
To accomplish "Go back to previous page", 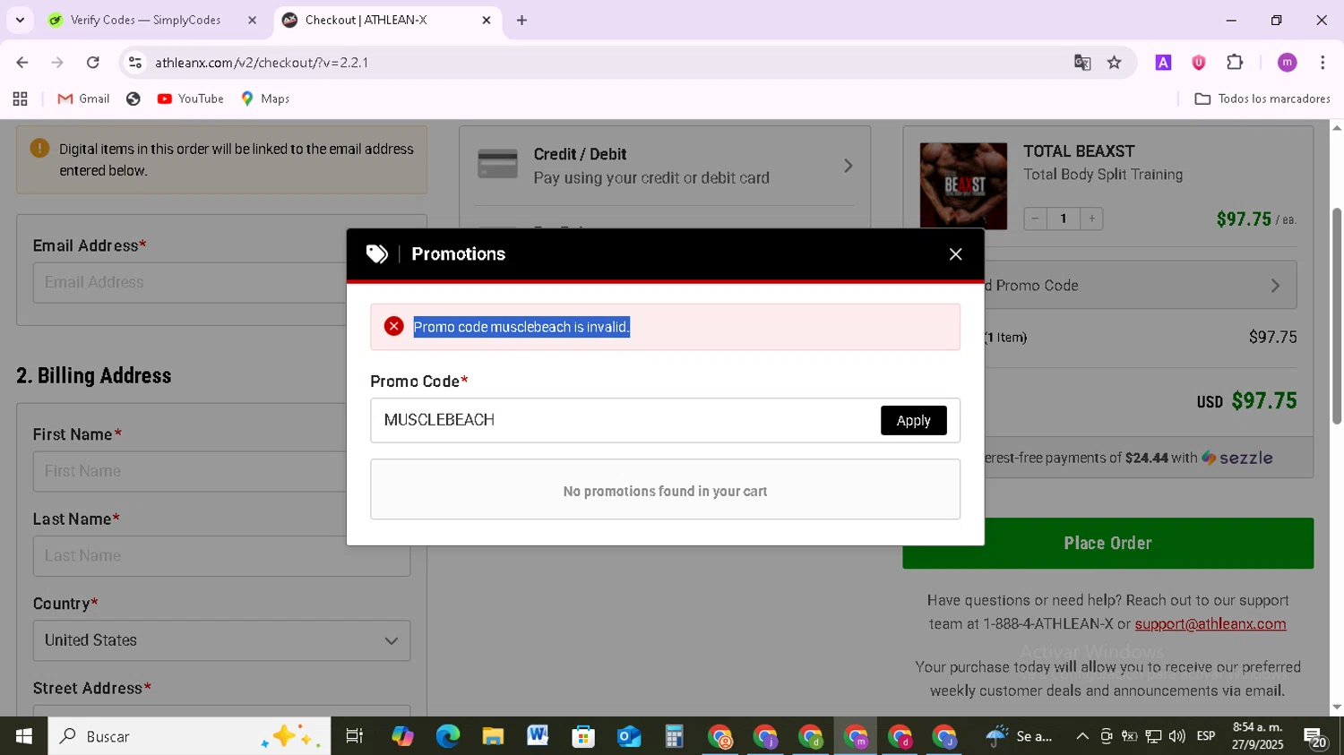I will tap(22, 63).
